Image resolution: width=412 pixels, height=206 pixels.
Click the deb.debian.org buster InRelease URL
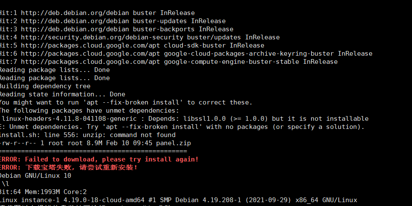pyautogui.click(x=75, y=13)
